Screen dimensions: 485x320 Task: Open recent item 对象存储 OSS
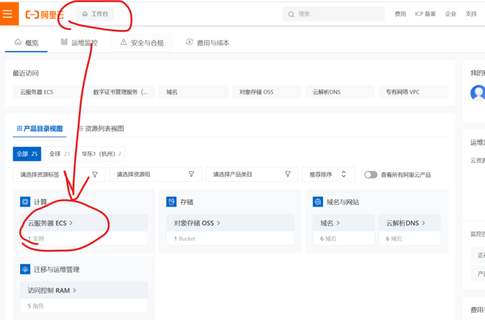pos(267,92)
